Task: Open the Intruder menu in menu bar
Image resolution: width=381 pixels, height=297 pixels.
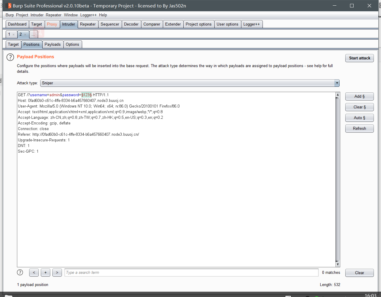Action: click(x=37, y=15)
